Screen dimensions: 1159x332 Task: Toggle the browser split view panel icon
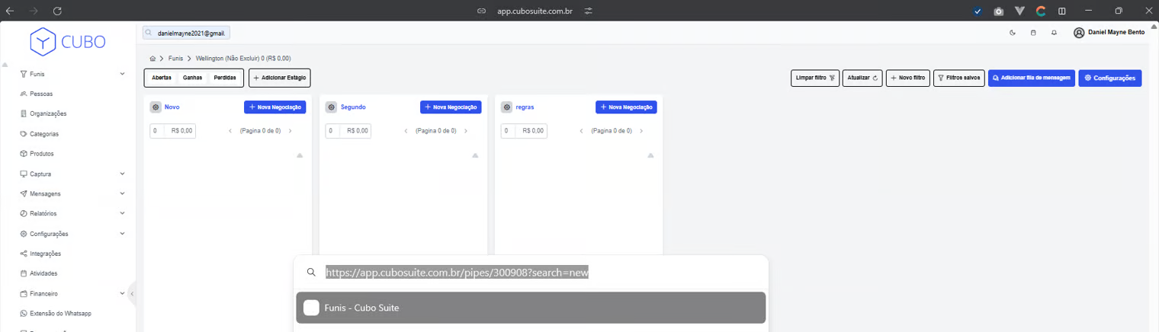pos(1061,11)
